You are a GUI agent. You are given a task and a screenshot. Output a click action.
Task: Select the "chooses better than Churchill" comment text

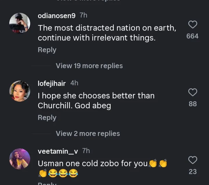pos(96,101)
